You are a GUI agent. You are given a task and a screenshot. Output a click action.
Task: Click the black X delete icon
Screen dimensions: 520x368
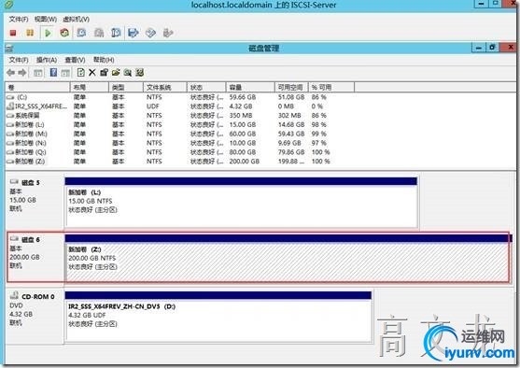click(92, 72)
